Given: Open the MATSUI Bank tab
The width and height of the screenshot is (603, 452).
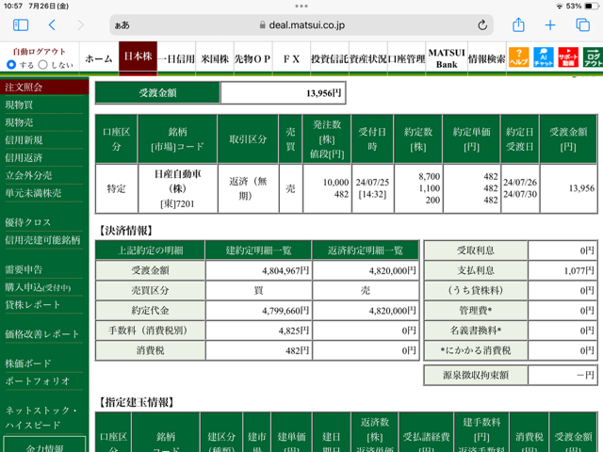Looking at the screenshot, I should (x=447, y=58).
